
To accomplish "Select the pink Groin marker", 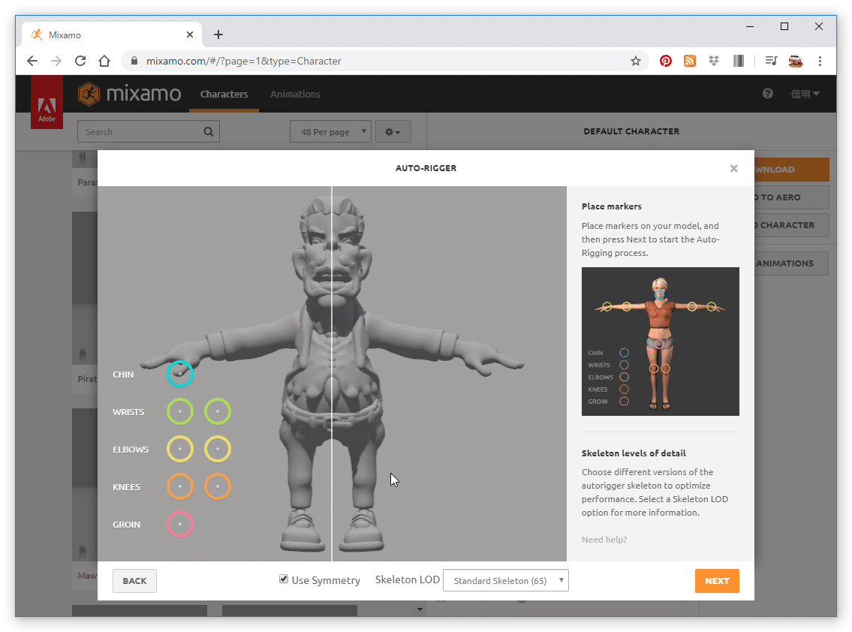I will coord(180,524).
